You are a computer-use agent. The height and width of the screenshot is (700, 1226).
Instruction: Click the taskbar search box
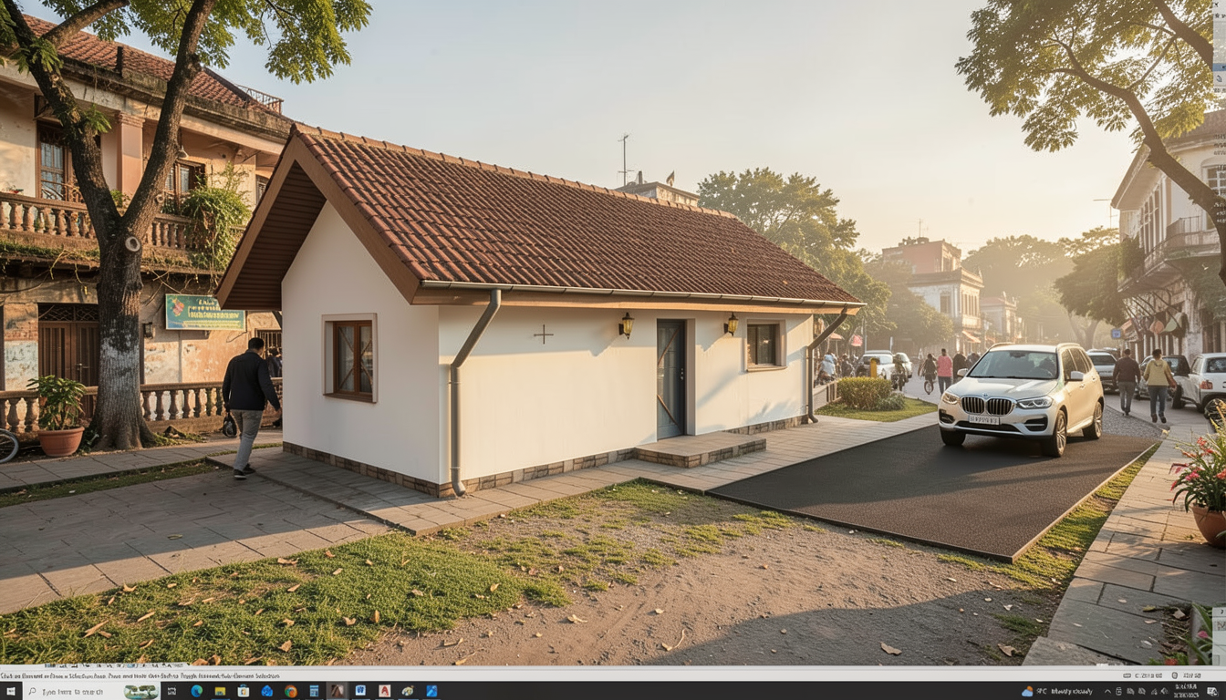pyautogui.click(x=78, y=692)
